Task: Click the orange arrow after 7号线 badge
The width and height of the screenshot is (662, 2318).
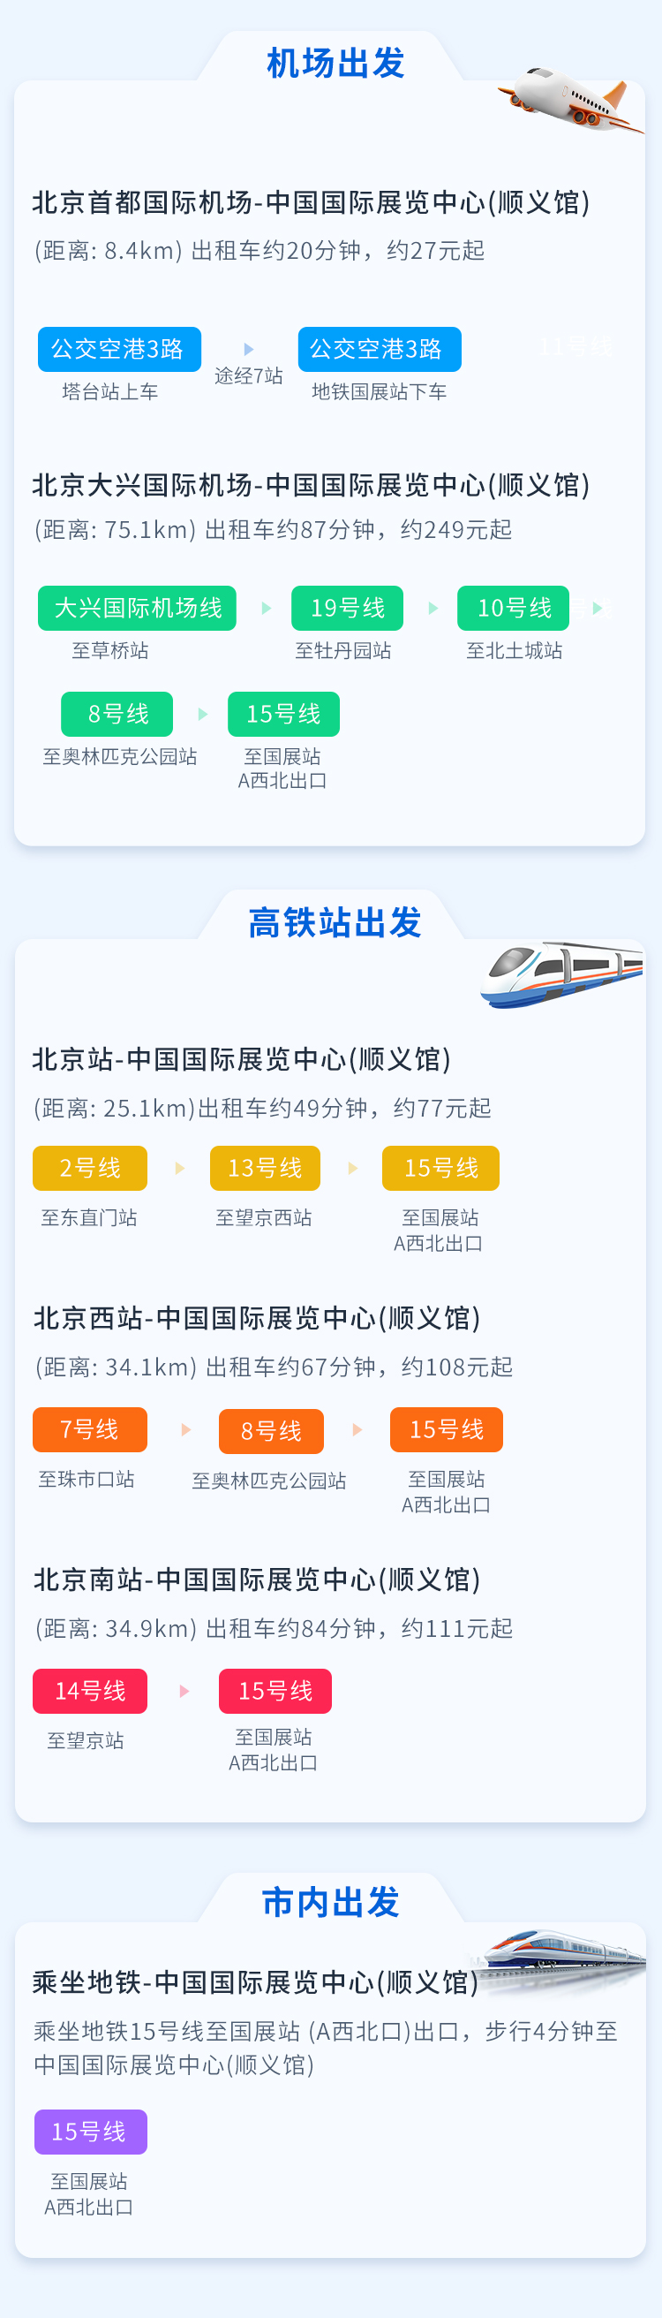Action: coord(186,1430)
